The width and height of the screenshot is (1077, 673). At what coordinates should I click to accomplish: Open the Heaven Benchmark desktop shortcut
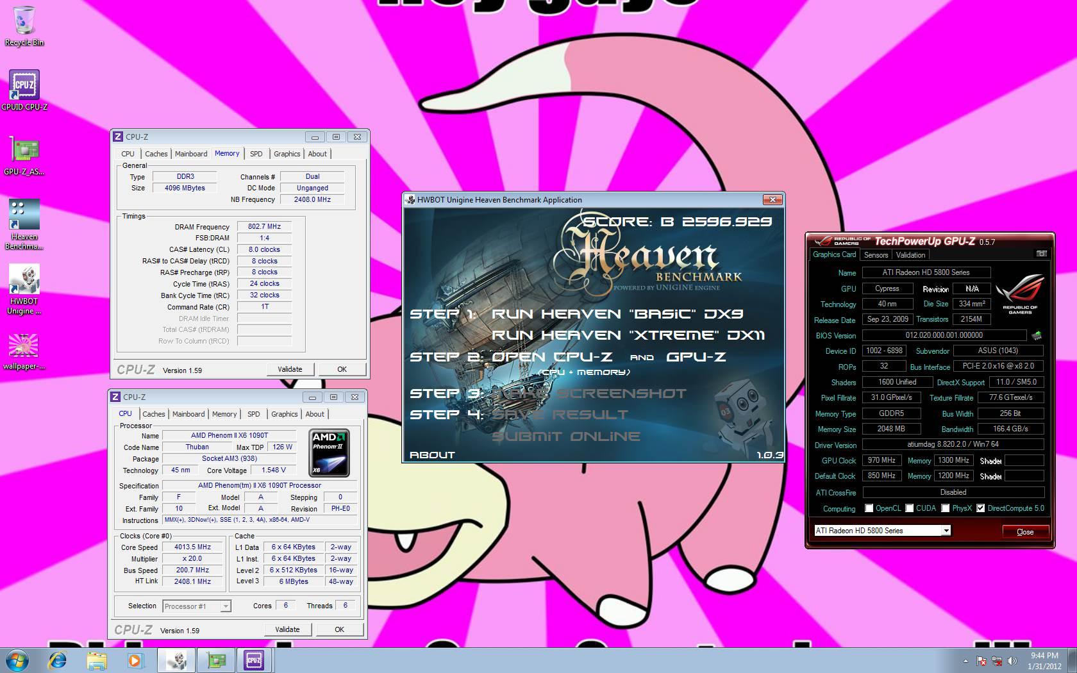point(24,224)
